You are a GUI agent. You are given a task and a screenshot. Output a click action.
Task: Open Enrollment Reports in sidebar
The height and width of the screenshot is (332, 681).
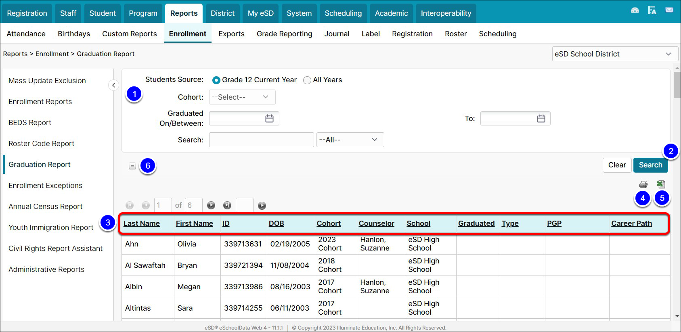point(40,102)
